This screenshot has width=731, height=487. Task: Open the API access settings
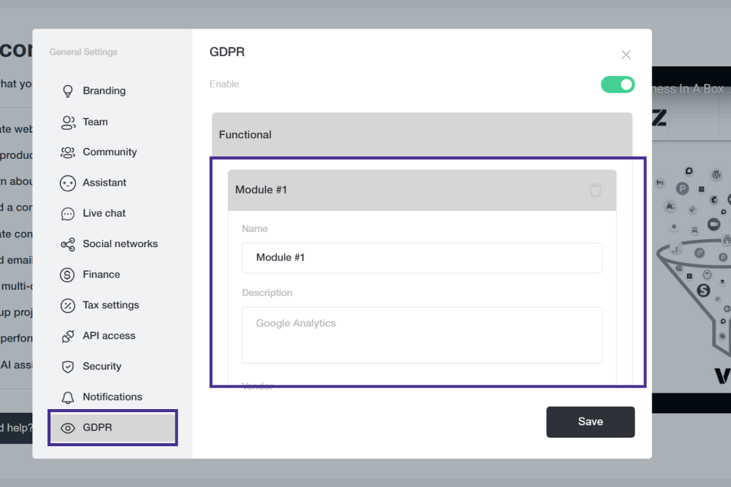click(109, 335)
